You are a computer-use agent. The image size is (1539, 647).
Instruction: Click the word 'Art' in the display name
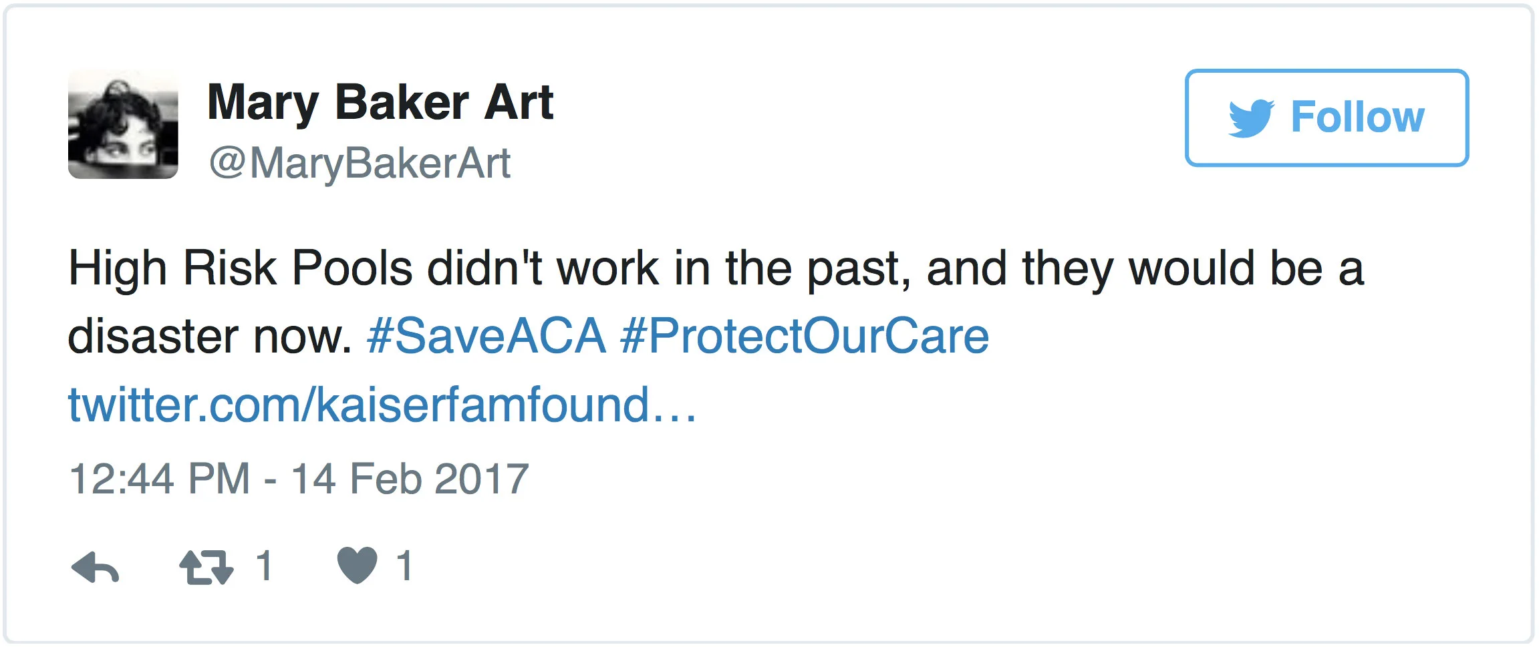pos(519,103)
